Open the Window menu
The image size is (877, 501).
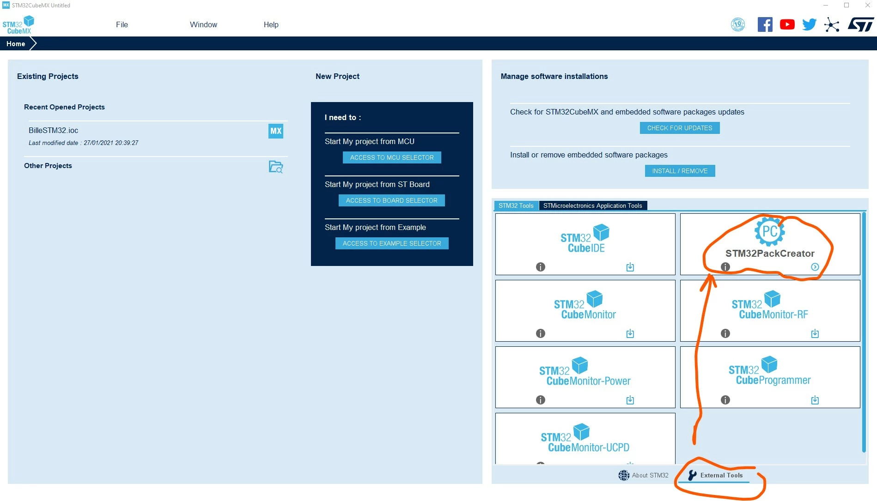pos(203,25)
